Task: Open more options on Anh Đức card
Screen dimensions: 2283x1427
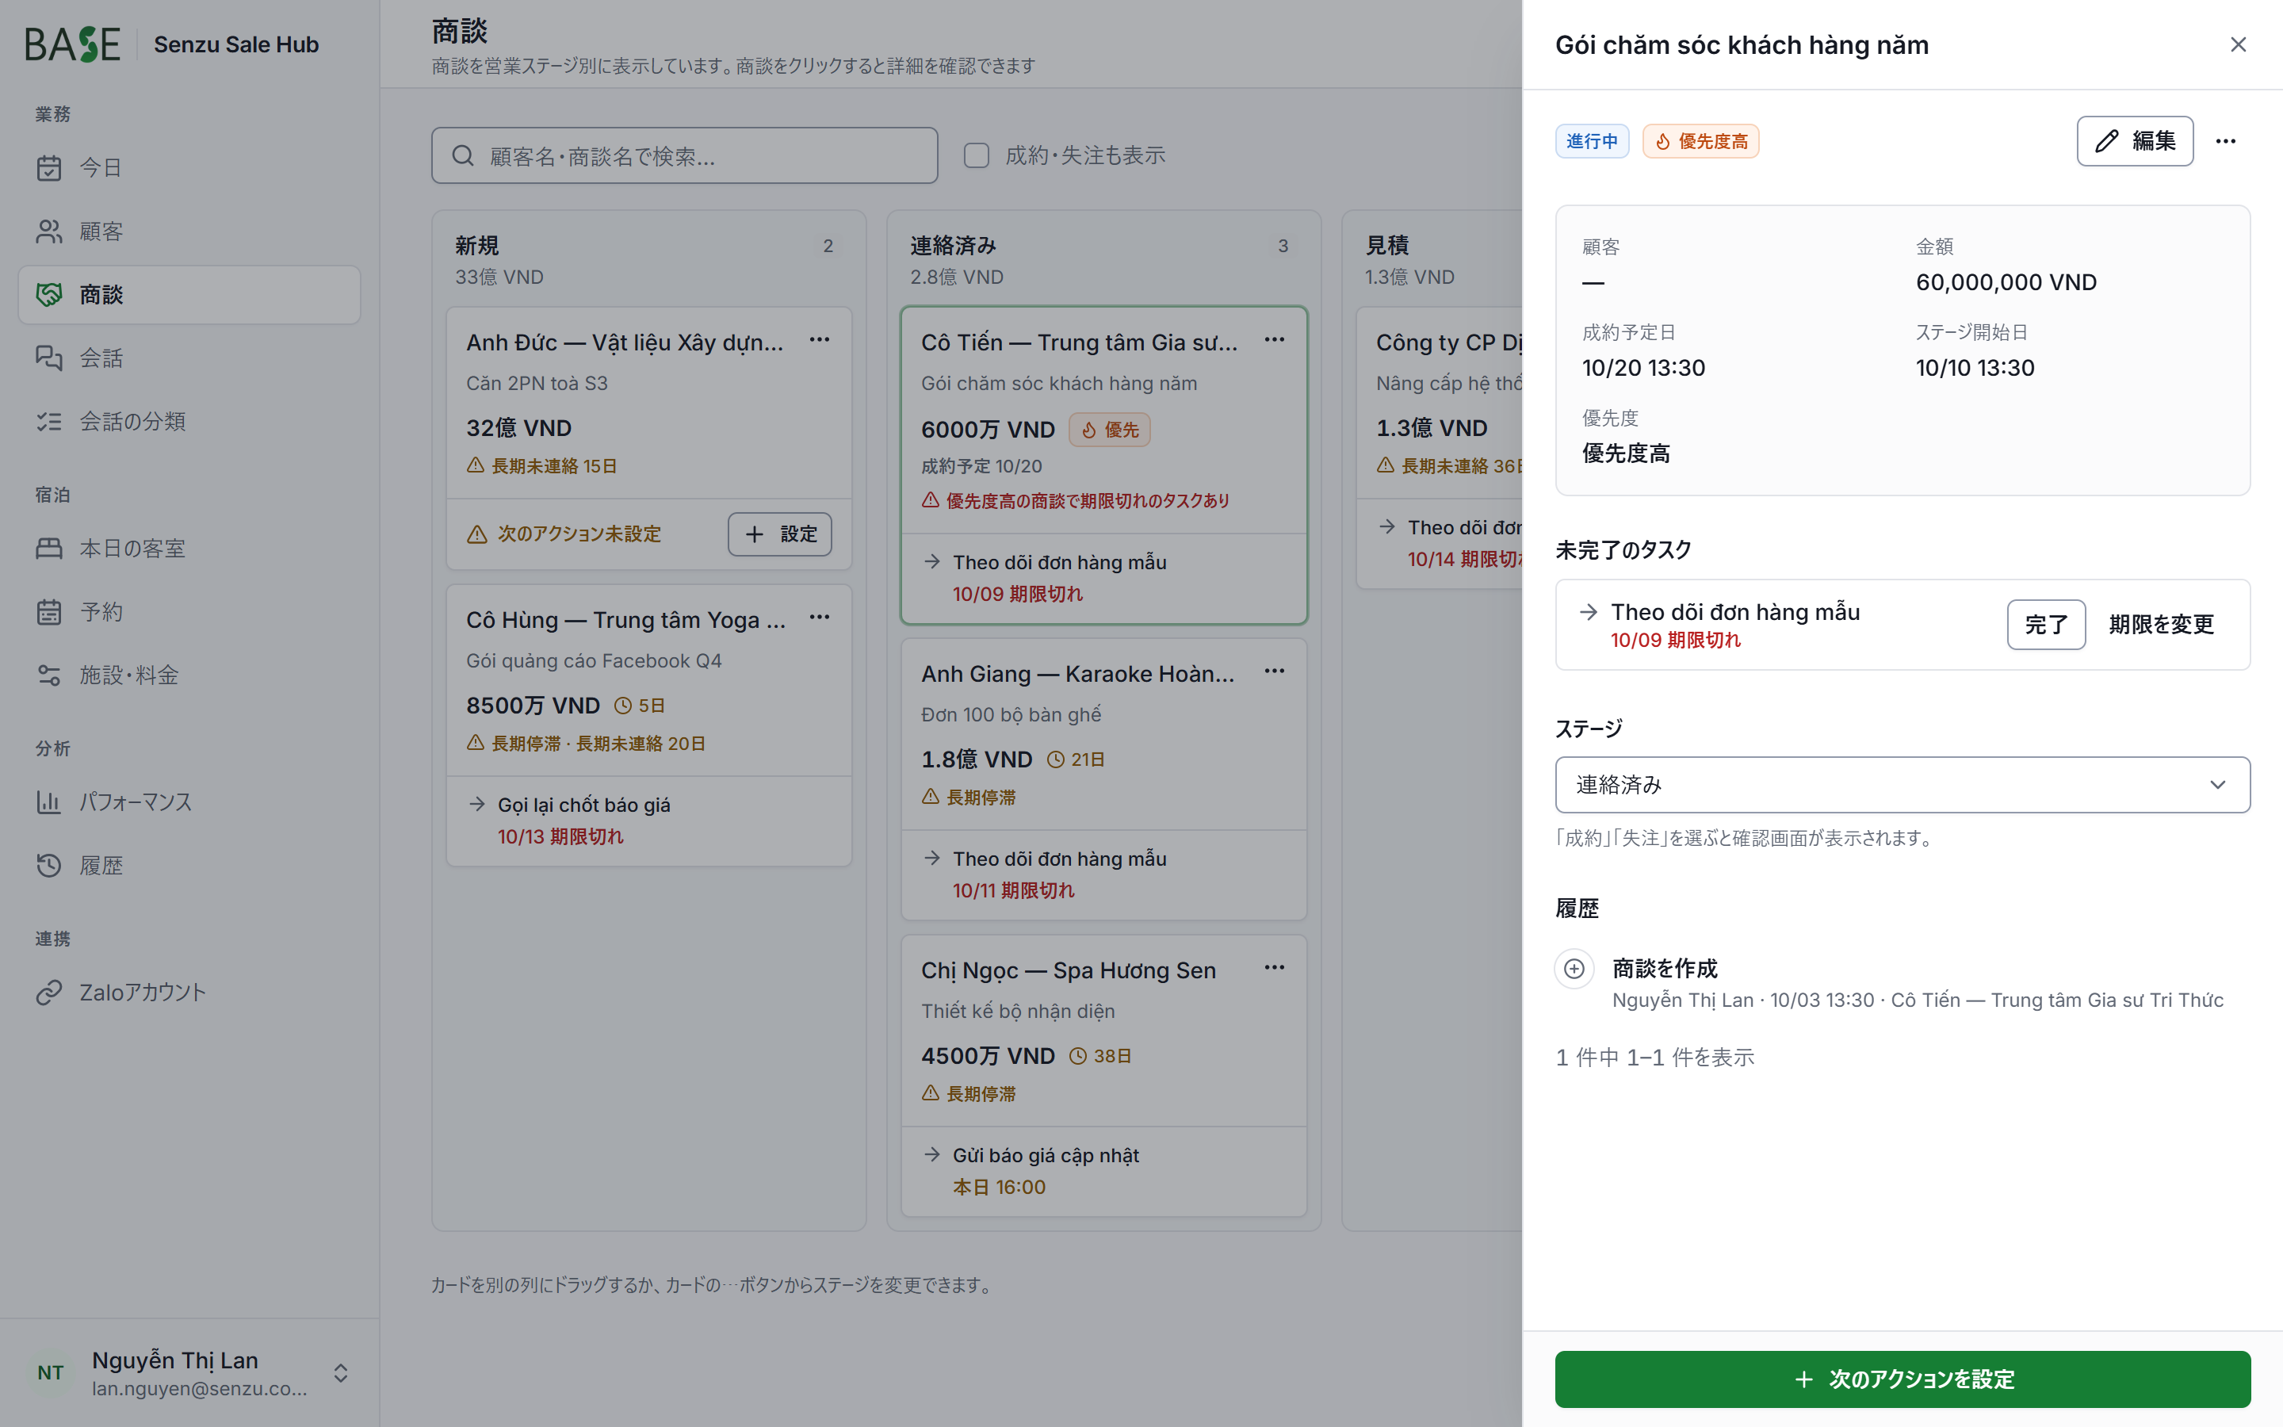Action: [x=819, y=340]
